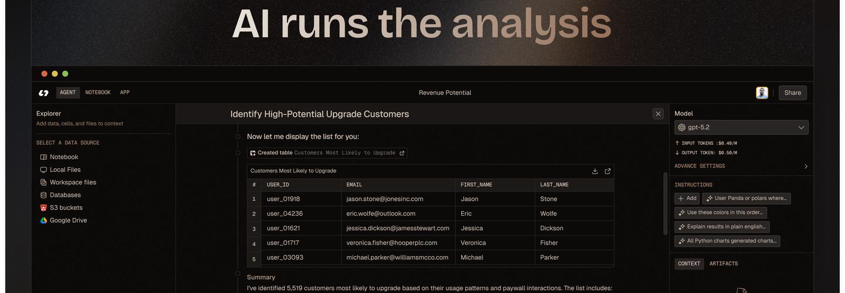This screenshot has height=293, width=845.
Task: Add a new instruction
Action: [687, 199]
